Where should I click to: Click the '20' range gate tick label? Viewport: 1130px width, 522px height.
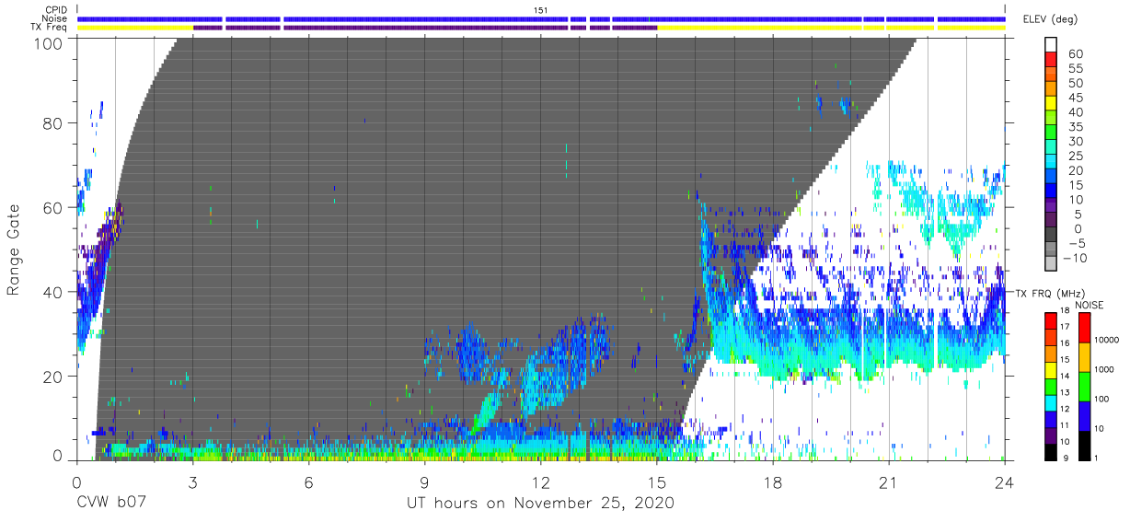(54, 376)
